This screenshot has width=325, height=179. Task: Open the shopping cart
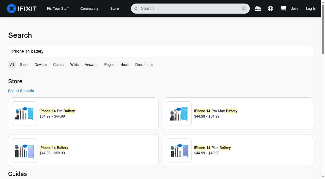tap(283, 9)
